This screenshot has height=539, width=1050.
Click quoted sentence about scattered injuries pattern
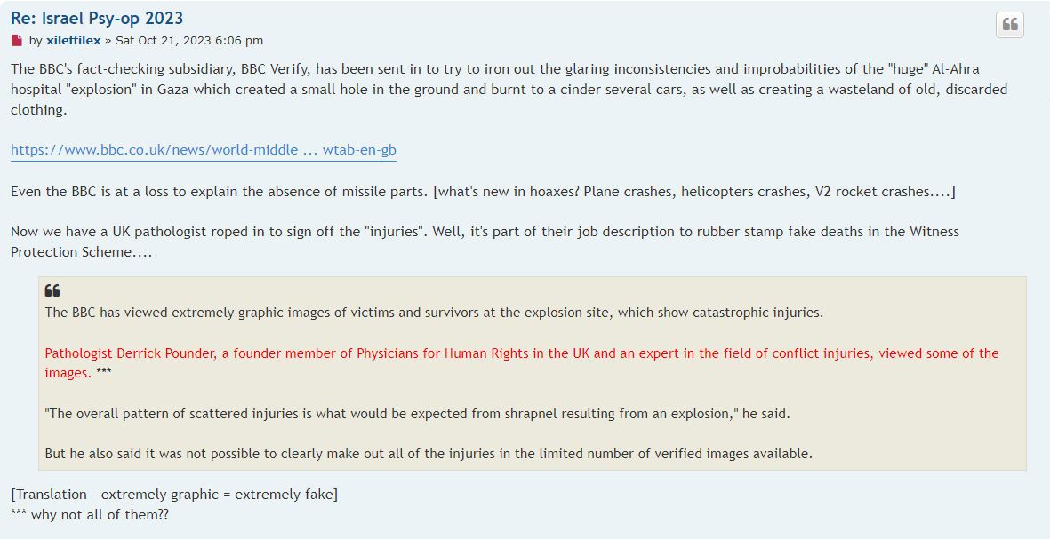[x=417, y=413]
